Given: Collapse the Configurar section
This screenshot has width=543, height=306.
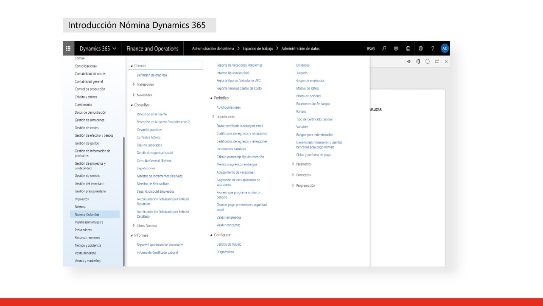Looking at the screenshot, I should click(211, 235).
